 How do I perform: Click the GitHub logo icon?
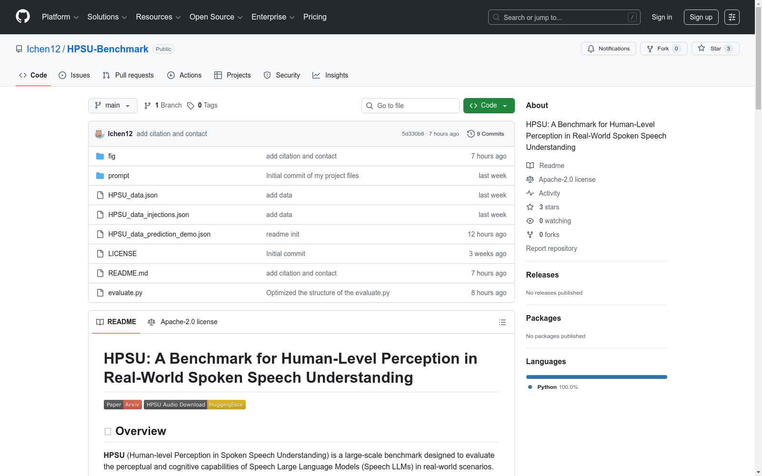click(x=23, y=17)
